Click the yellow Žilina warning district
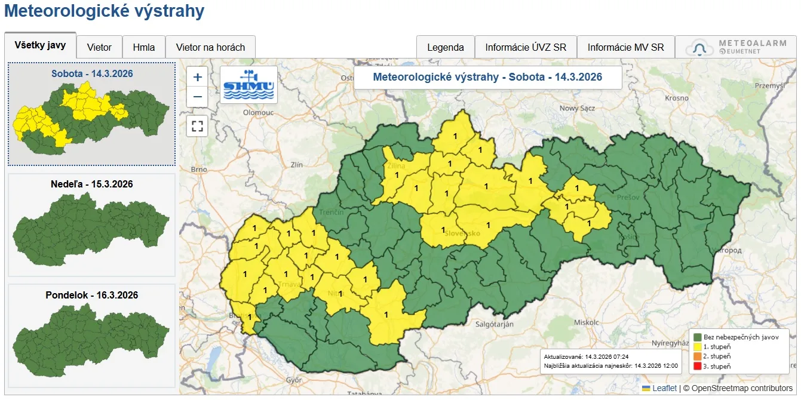801x400 pixels. pos(395,176)
